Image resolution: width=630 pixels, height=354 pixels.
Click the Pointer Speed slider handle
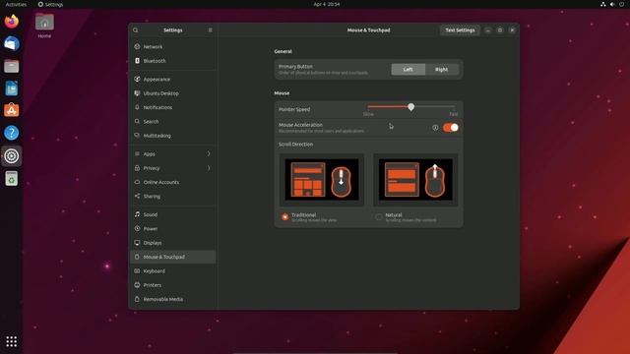(411, 107)
